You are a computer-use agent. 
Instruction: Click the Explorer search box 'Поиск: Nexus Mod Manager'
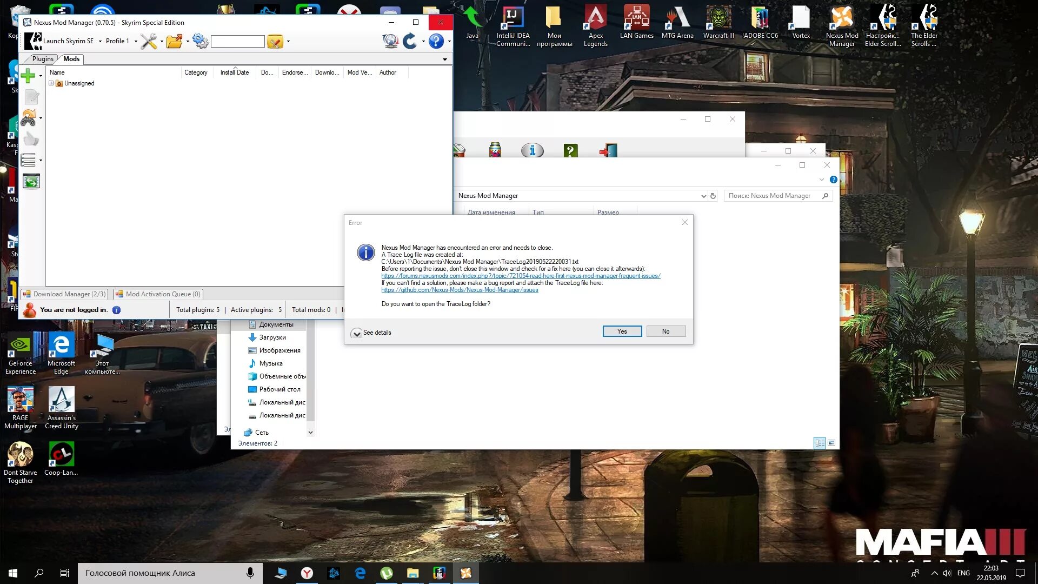(778, 196)
